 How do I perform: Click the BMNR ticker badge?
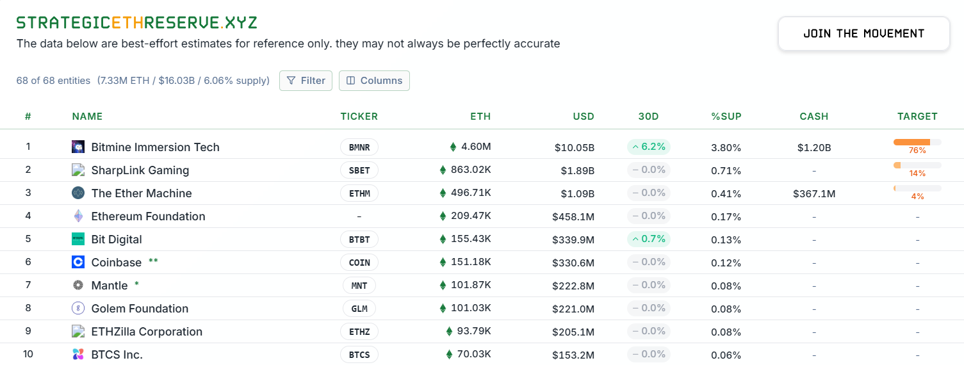(x=359, y=147)
